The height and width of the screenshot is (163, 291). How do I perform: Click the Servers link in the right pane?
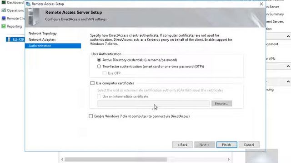[275, 21]
